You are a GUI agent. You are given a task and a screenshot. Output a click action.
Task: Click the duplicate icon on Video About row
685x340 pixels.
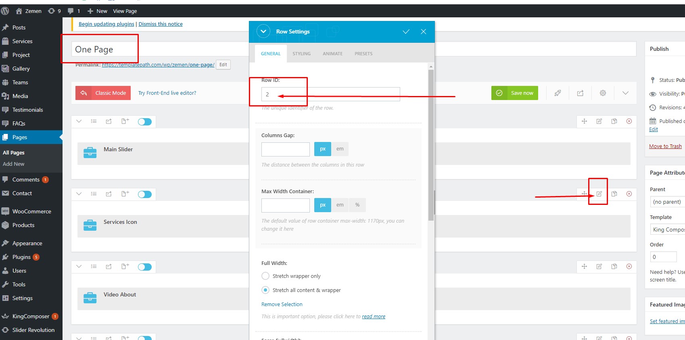tap(614, 267)
